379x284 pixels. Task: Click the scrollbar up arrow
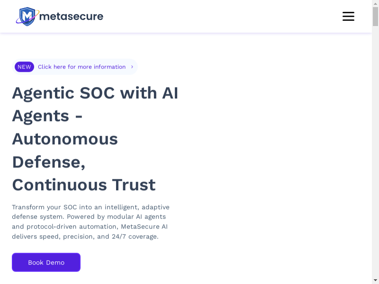pos(375,4)
